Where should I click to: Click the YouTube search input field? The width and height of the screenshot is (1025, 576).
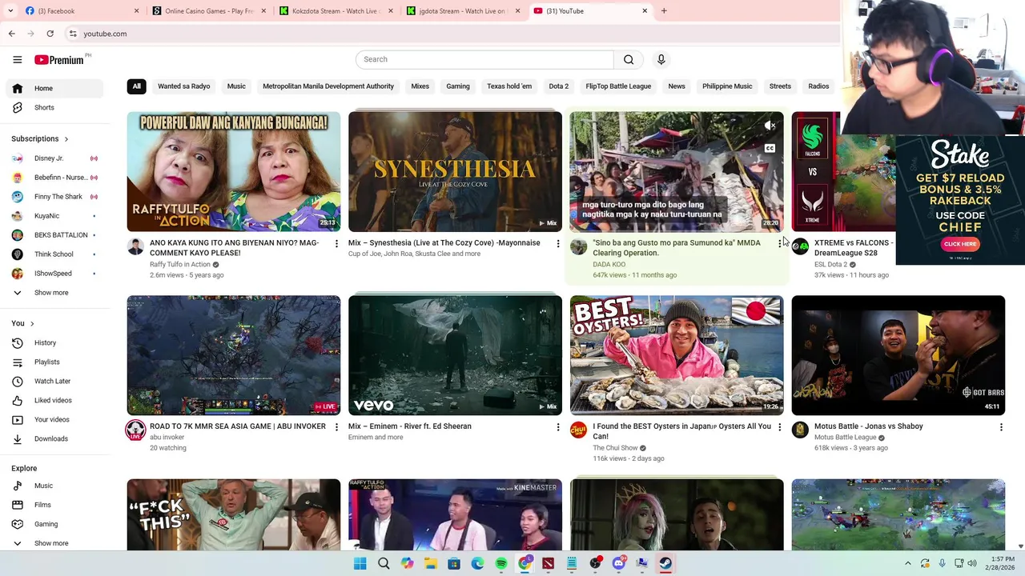pos(484,59)
